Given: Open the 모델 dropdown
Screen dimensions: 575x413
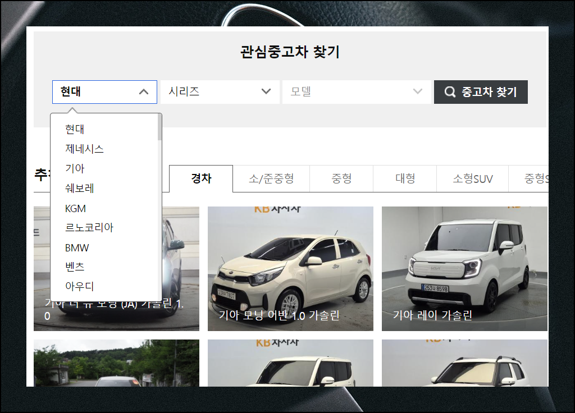Looking at the screenshot, I should pyautogui.click(x=357, y=92).
